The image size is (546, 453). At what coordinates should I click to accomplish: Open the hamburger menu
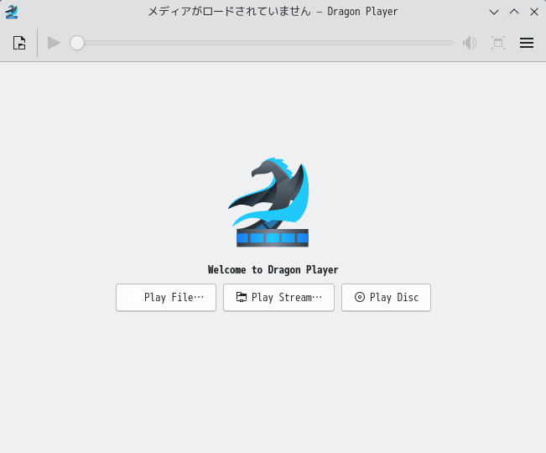pos(527,43)
